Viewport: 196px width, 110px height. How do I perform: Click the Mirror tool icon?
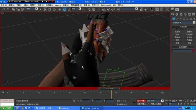pos(141,9)
